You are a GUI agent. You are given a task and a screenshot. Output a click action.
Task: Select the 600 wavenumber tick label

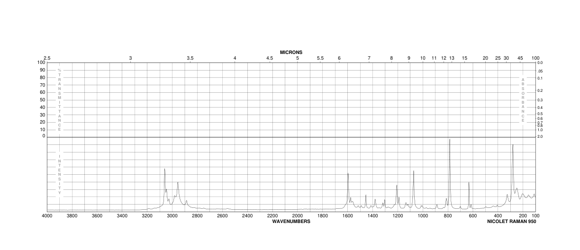click(473, 216)
